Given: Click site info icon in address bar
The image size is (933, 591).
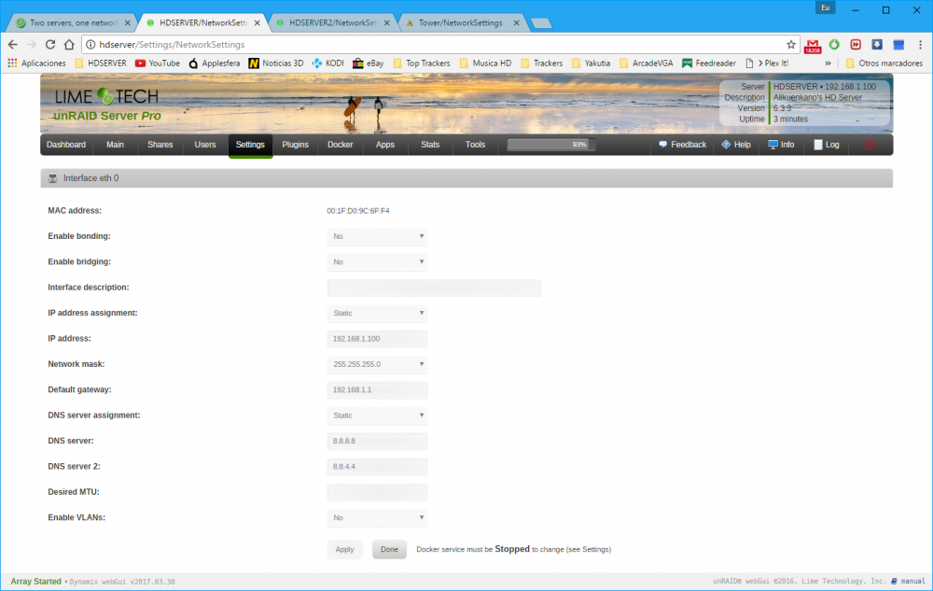Looking at the screenshot, I should click(x=91, y=45).
